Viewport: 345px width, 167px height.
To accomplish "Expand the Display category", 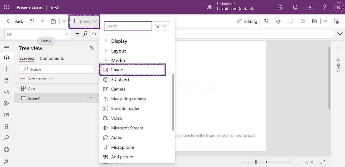I will pyautogui.click(x=106, y=41).
